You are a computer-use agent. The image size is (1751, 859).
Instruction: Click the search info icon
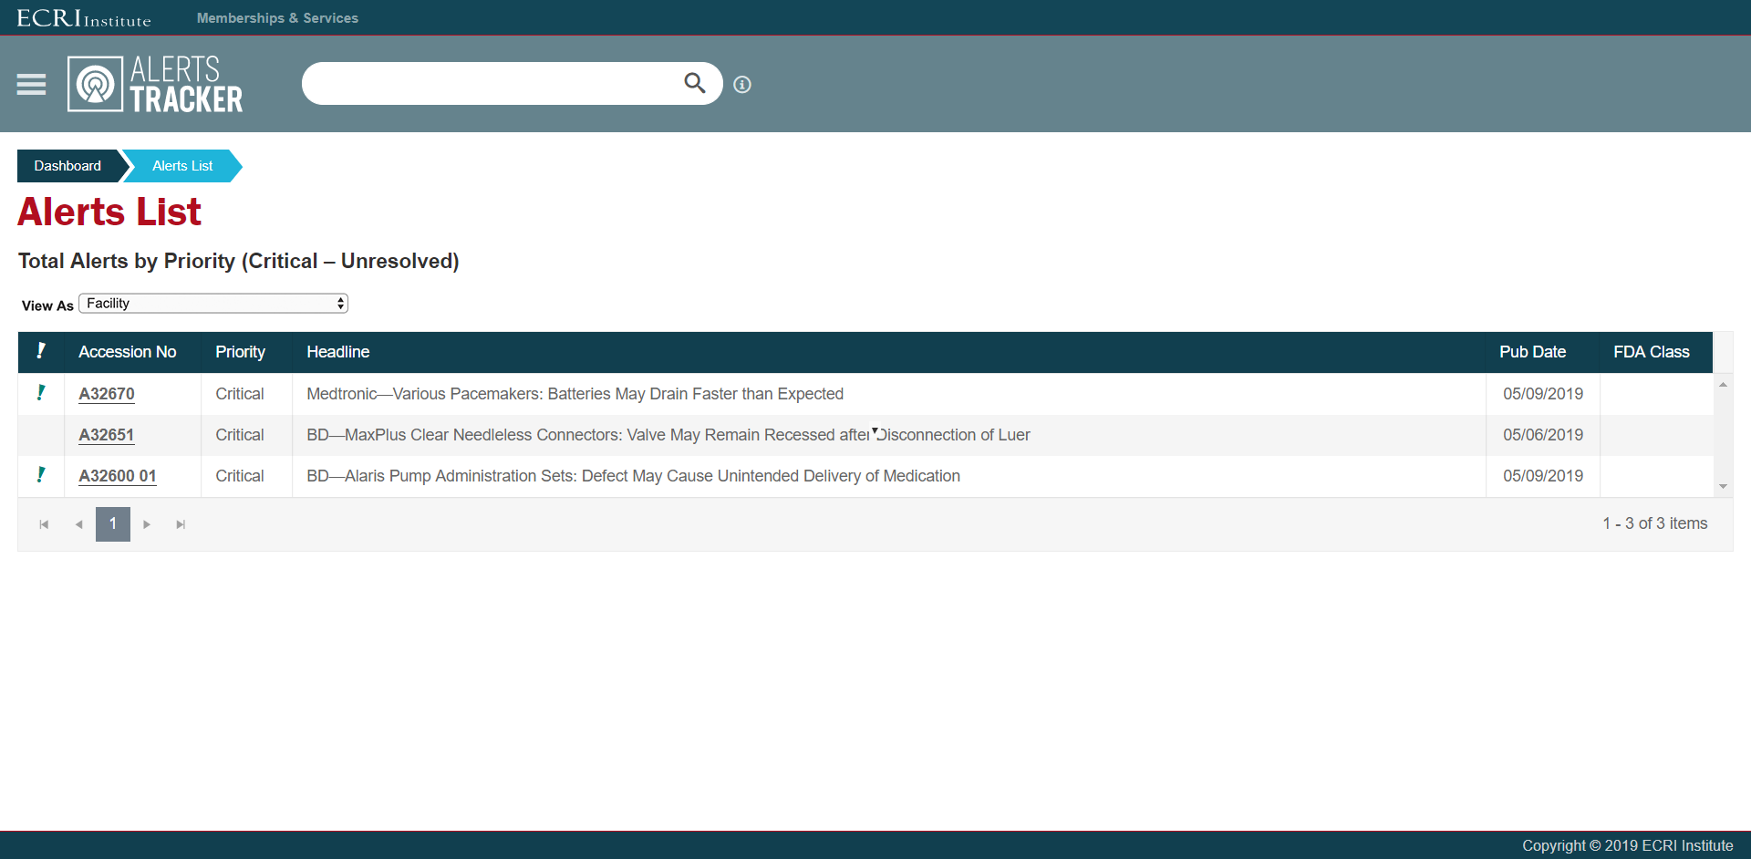[742, 85]
